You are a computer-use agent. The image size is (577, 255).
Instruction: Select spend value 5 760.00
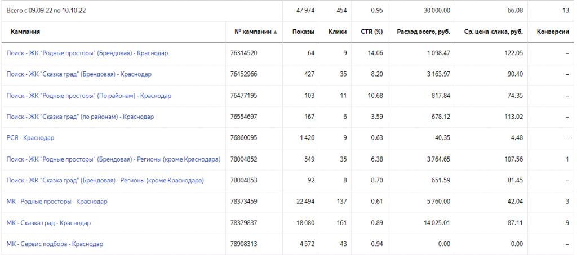(x=438, y=202)
